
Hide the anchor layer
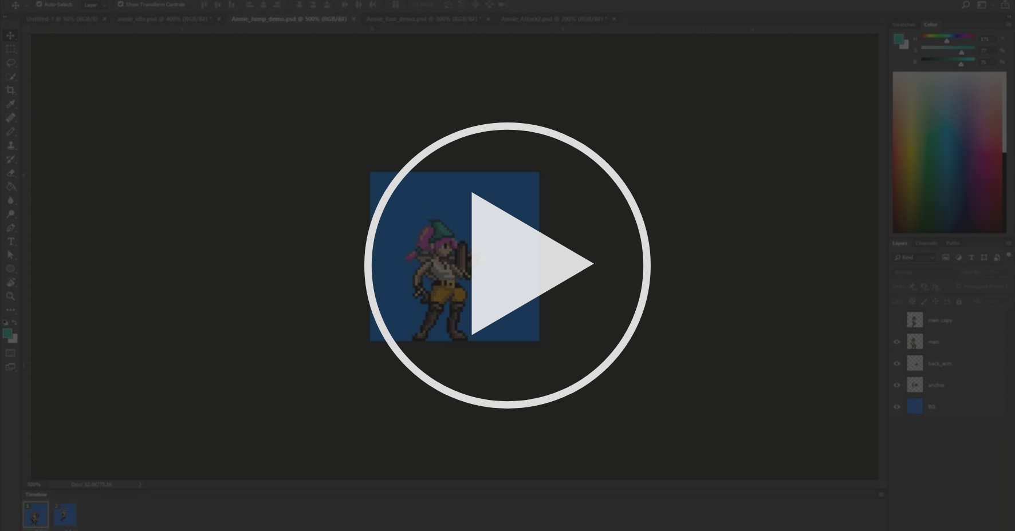pos(897,385)
